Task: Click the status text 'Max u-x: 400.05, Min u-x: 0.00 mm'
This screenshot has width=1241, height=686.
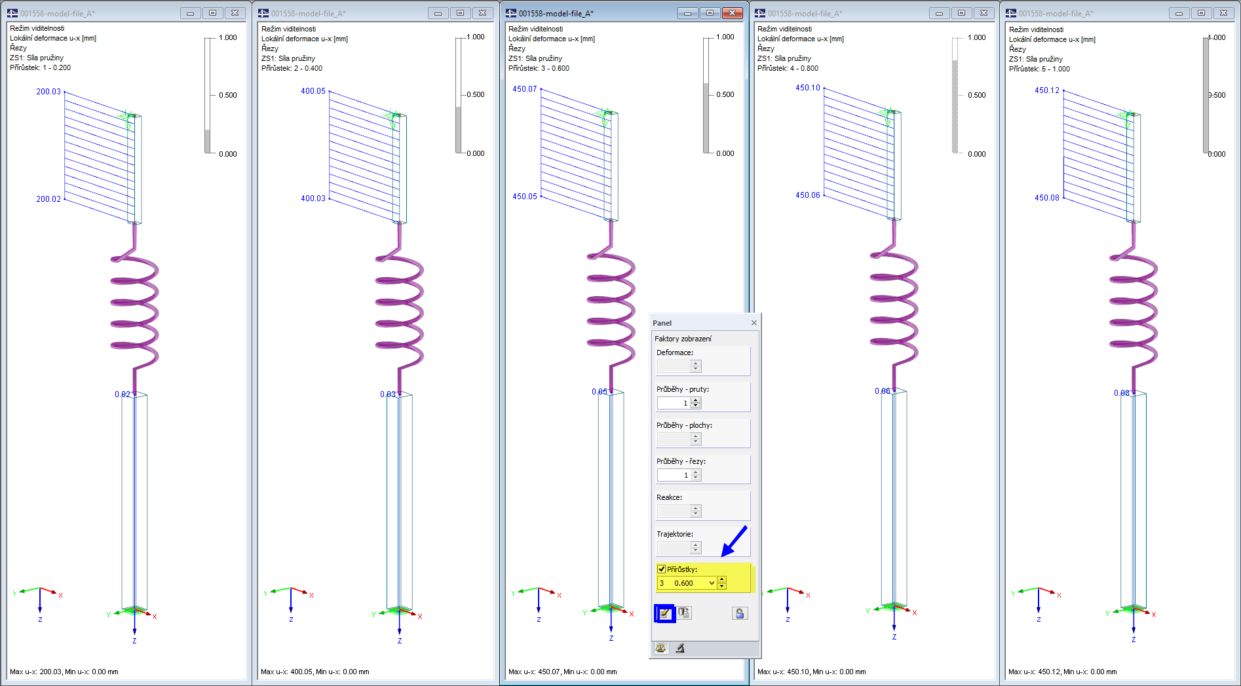Action: tap(315, 672)
